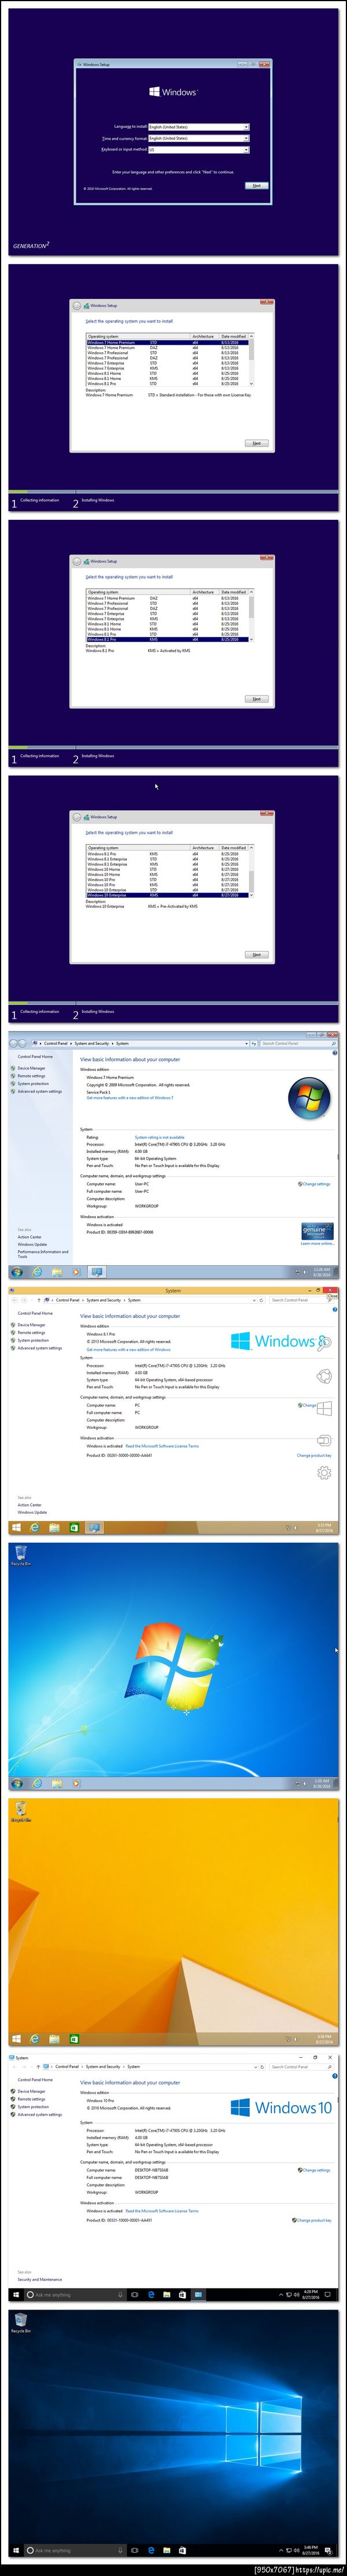Click "Control Panel" breadcrumb in Windows 10 System window

(67, 2066)
